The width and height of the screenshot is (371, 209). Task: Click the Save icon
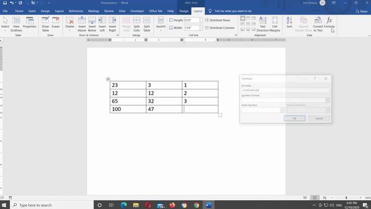[5, 3]
